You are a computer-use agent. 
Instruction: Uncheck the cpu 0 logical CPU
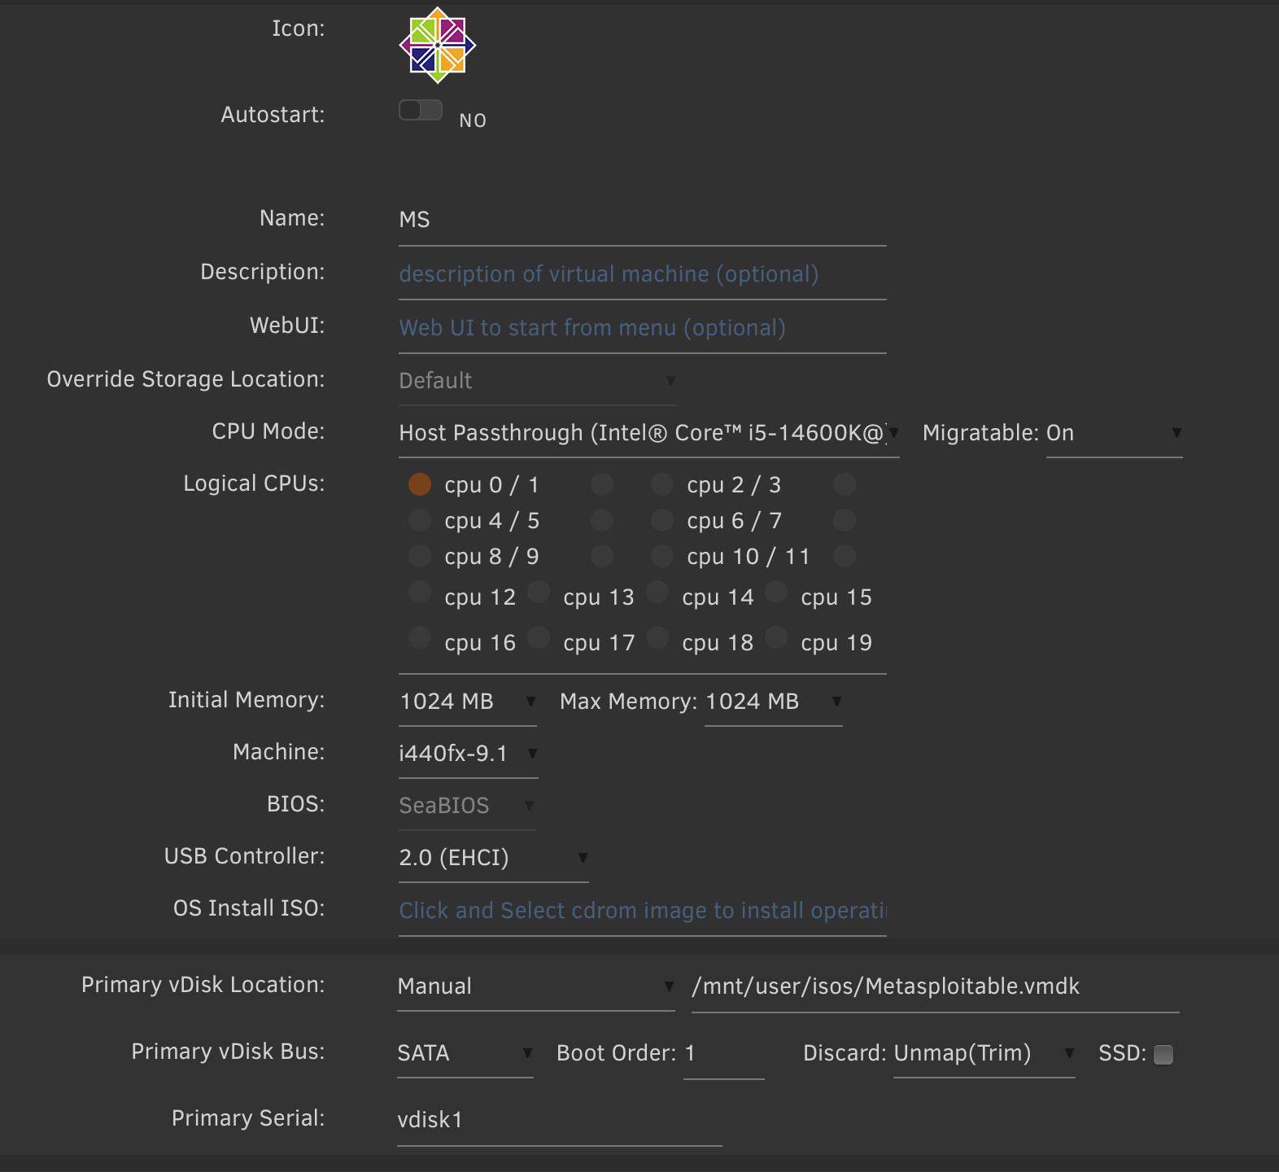point(420,485)
